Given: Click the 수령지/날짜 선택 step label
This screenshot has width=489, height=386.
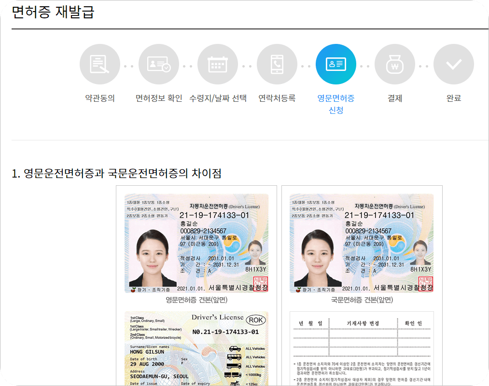Looking at the screenshot, I should tap(218, 98).
